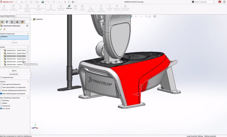Click the display settings monitor icon in viewport
This screenshot has height=137, width=227.
(x=155, y=17)
